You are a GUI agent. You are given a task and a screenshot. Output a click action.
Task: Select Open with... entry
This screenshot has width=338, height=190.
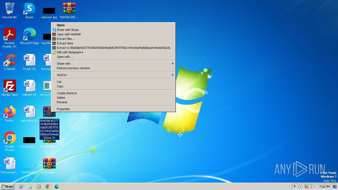tap(113, 57)
